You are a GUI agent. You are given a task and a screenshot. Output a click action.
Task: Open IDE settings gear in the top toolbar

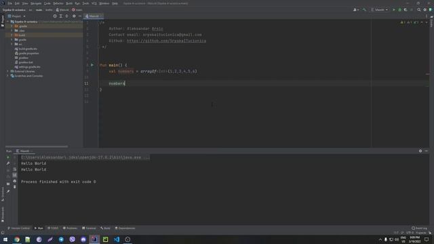[425, 9]
